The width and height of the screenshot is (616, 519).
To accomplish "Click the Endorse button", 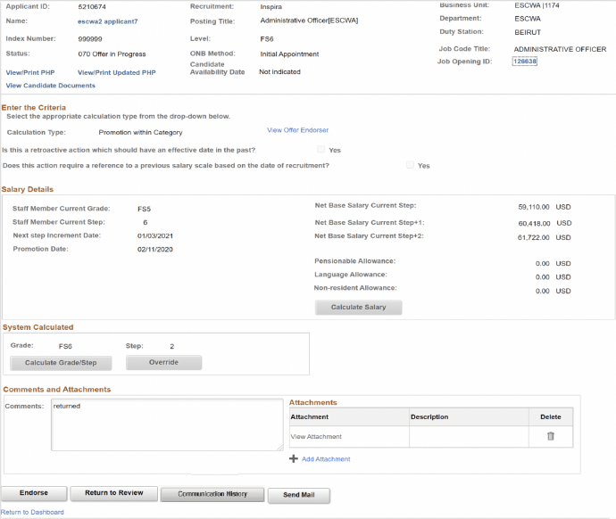I will click(34, 493).
